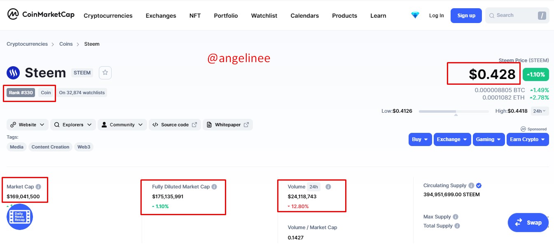Click the Max Supply info icon

tap(455, 217)
